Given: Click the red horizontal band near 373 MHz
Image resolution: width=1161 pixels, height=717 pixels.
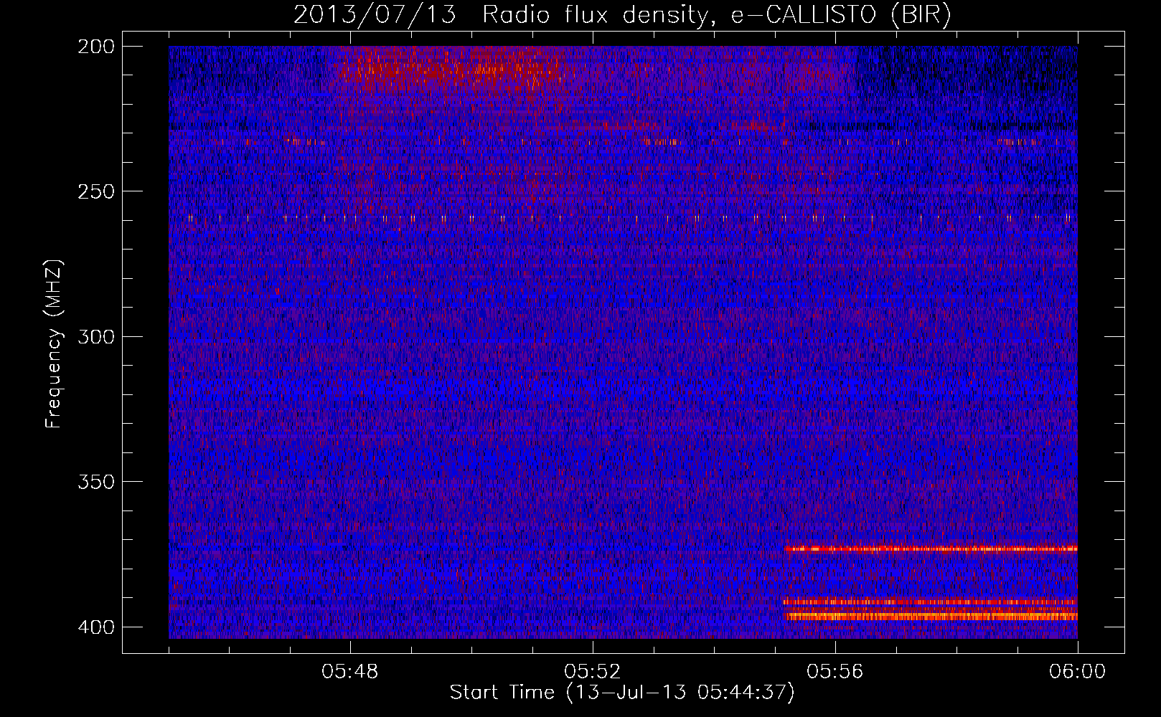Looking at the screenshot, I should pyautogui.click(x=931, y=549).
